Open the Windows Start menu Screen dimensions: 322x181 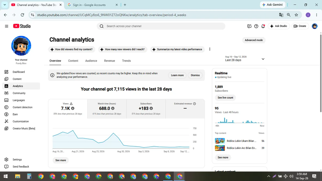pos(6,176)
